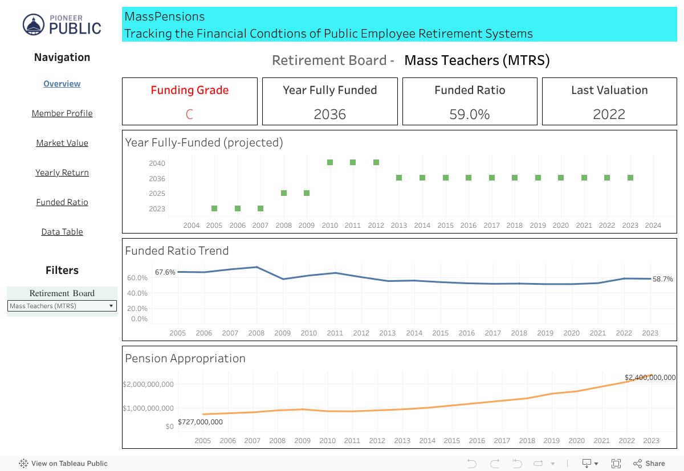The image size is (684, 471).
Task: Navigate to Market Value
Action: click(62, 143)
